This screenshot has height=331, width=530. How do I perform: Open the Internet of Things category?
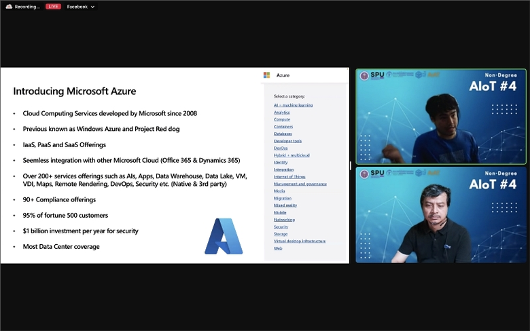tap(289, 176)
